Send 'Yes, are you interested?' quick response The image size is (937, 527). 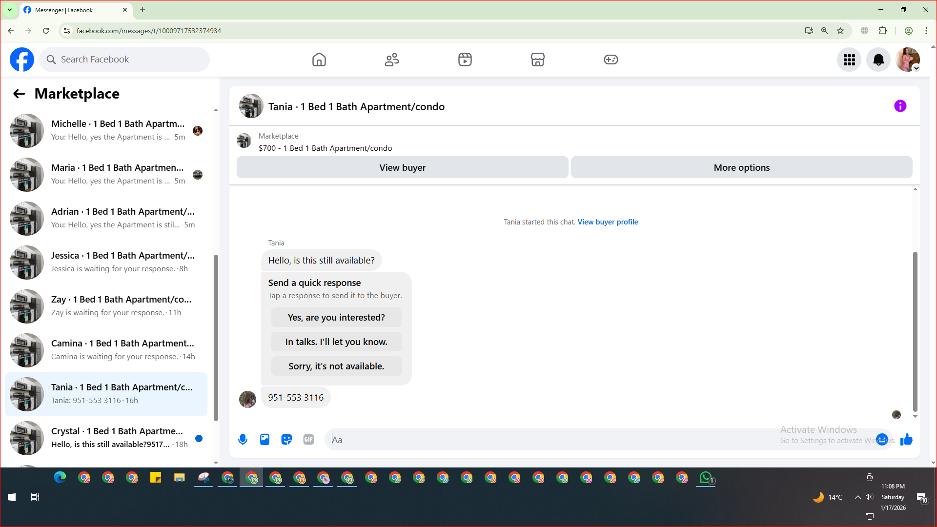click(336, 318)
